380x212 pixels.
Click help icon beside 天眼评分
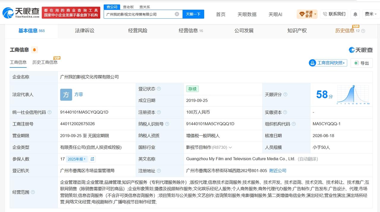pos(285,94)
